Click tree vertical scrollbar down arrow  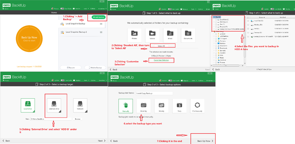(245, 64)
